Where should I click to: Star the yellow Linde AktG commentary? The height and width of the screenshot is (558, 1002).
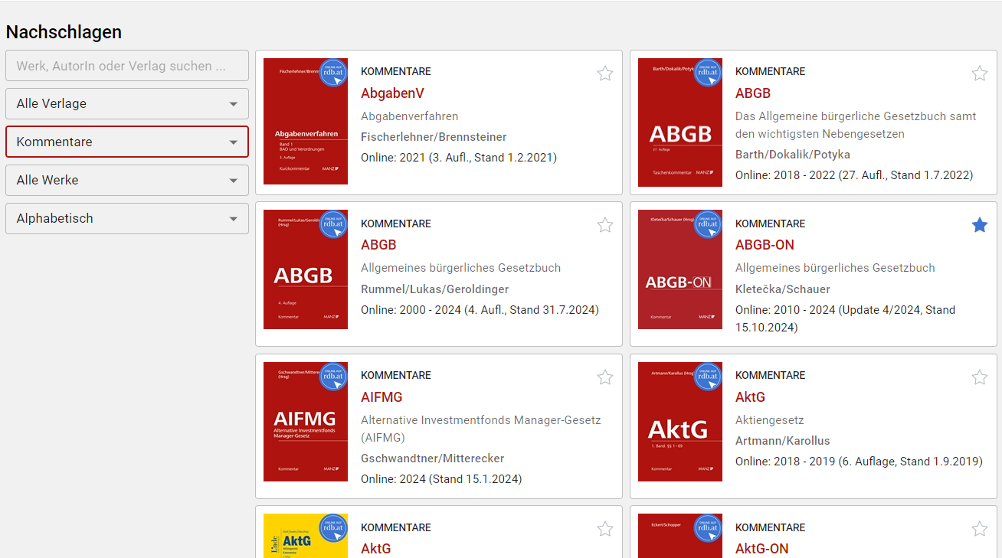[x=605, y=529]
